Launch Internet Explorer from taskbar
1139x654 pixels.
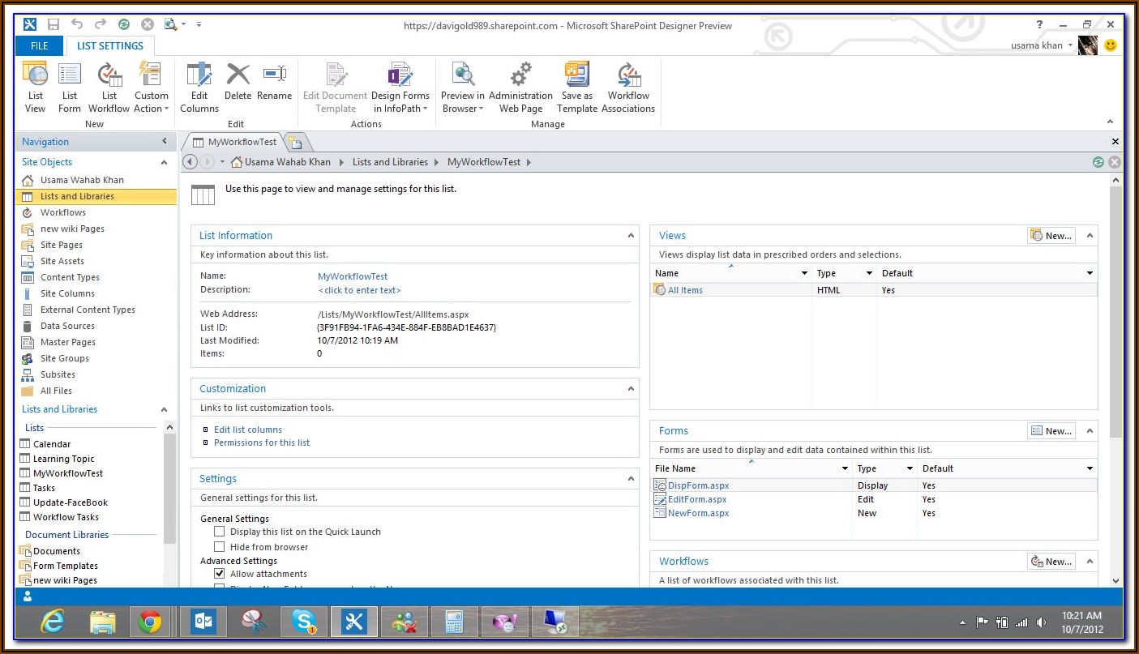pyautogui.click(x=53, y=622)
